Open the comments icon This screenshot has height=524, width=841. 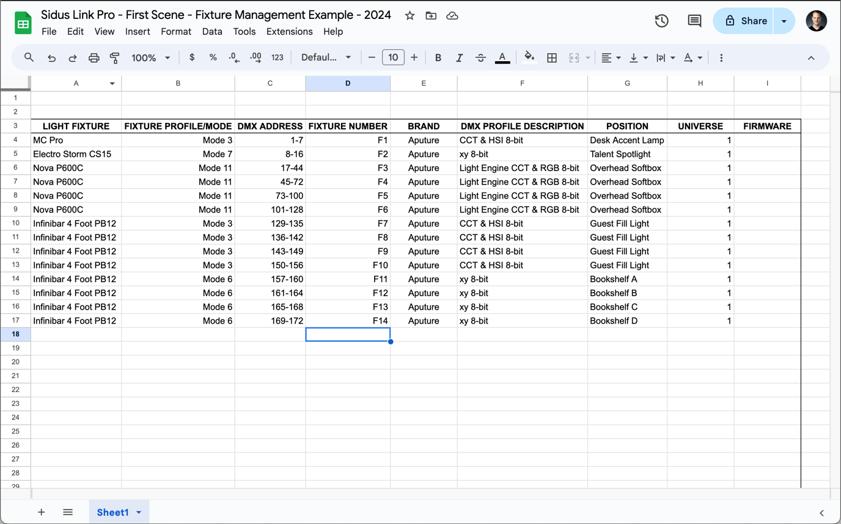[694, 21]
